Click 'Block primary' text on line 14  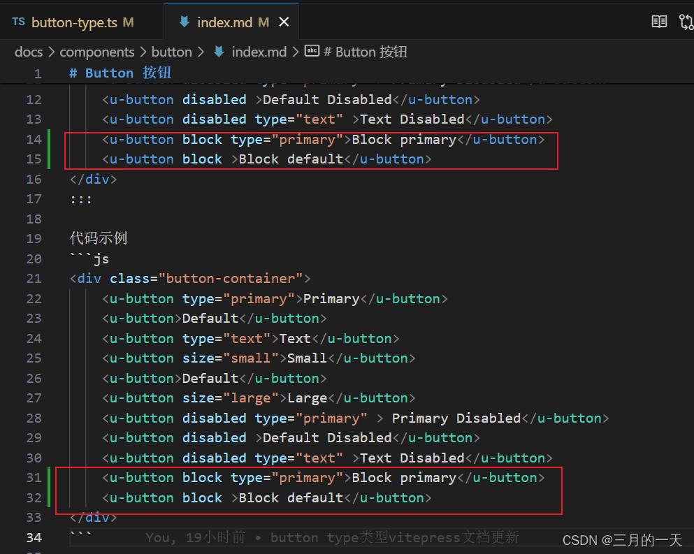(404, 140)
